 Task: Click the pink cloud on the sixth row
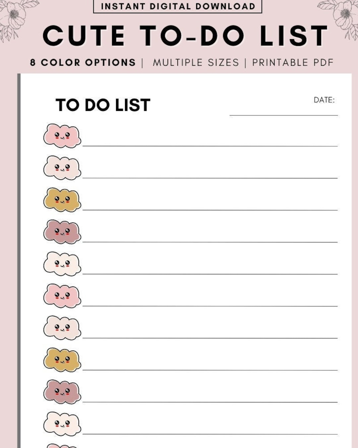click(x=62, y=296)
